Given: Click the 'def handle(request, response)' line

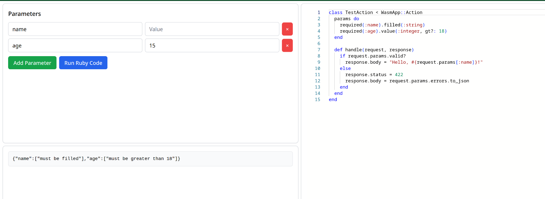Looking at the screenshot, I should pyautogui.click(x=374, y=50).
